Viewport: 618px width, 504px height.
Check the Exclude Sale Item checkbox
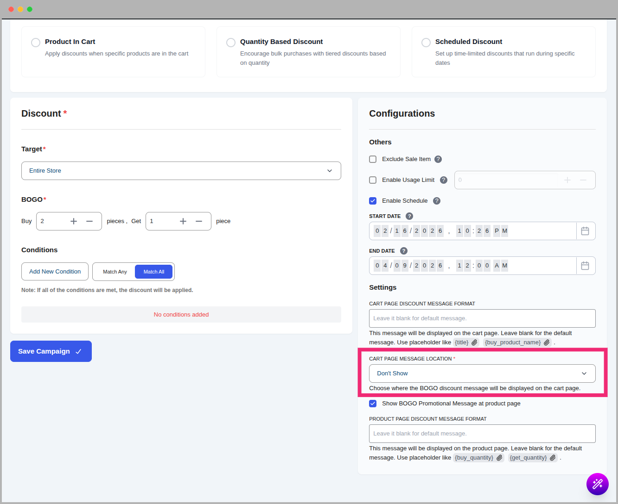pyautogui.click(x=373, y=159)
